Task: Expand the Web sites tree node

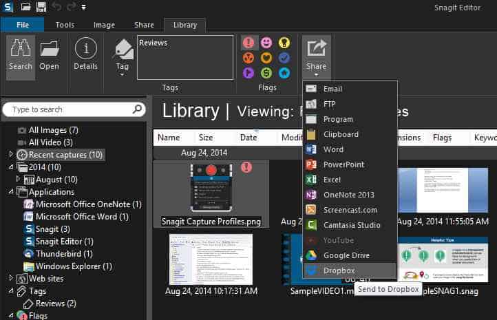Action: pos(11,279)
